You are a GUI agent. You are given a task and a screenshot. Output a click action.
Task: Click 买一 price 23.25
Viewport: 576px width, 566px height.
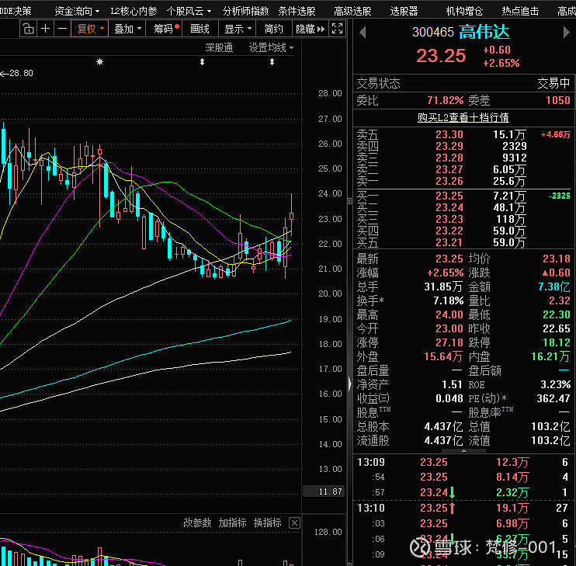click(449, 196)
